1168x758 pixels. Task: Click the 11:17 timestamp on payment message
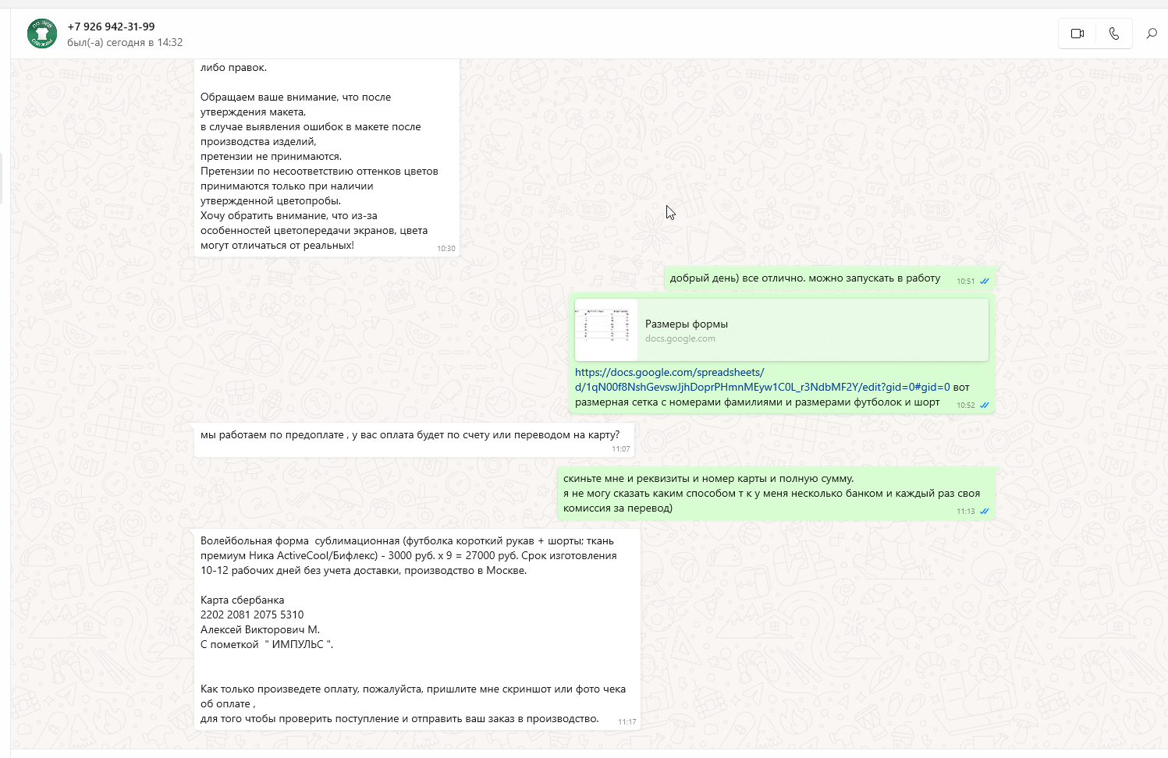[x=627, y=722]
